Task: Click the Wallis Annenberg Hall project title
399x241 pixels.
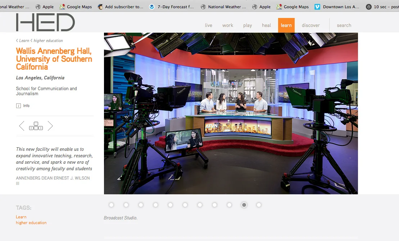Action: [x=54, y=59]
